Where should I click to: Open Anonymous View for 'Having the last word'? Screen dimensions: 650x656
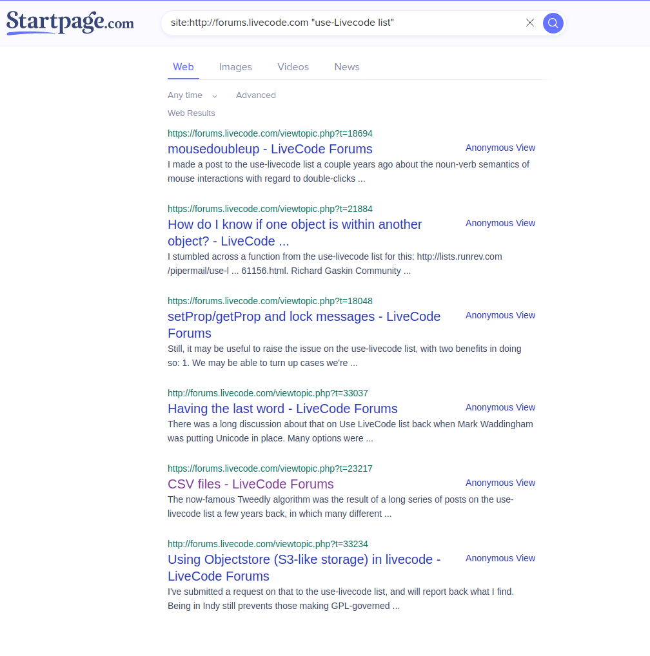[x=500, y=407]
